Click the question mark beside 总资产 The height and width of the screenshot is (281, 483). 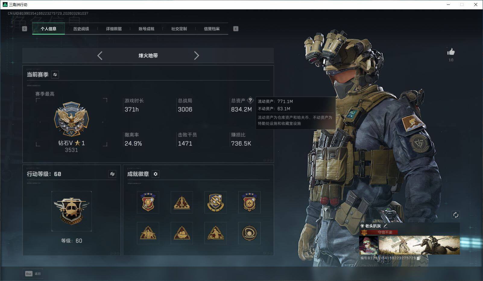[x=250, y=100]
